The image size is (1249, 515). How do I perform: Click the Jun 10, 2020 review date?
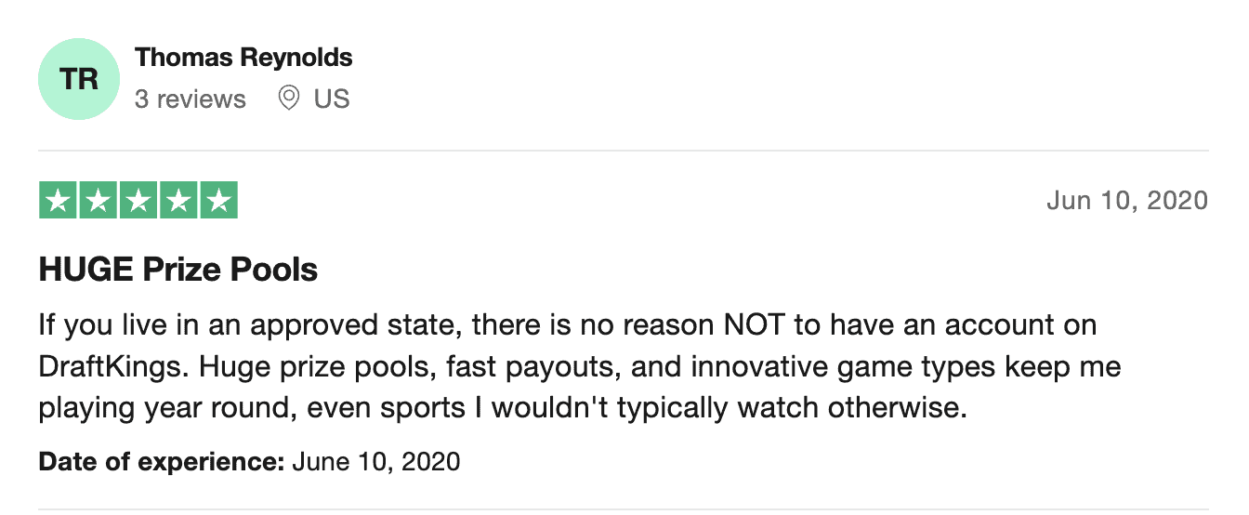[x=1127, y=200]
